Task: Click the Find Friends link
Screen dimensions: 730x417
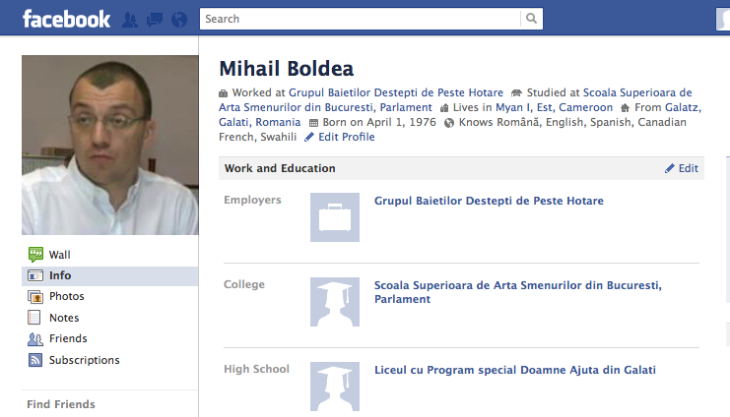Action: tap(61, 404)
